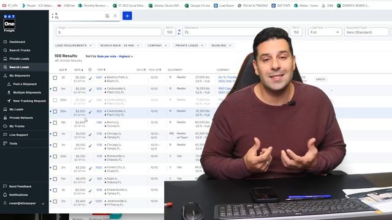Click the Send Feedback icon
The image size is (392, 220).
(5, 186)
